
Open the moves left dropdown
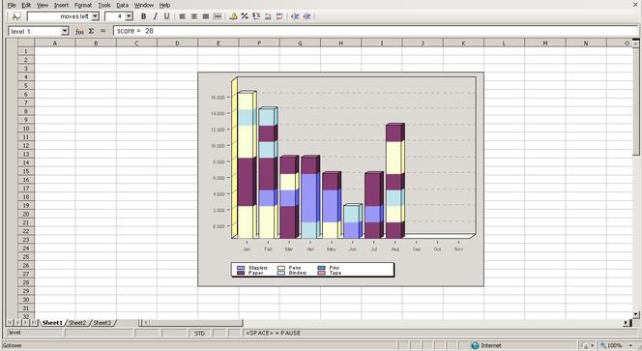click(95, 16)
